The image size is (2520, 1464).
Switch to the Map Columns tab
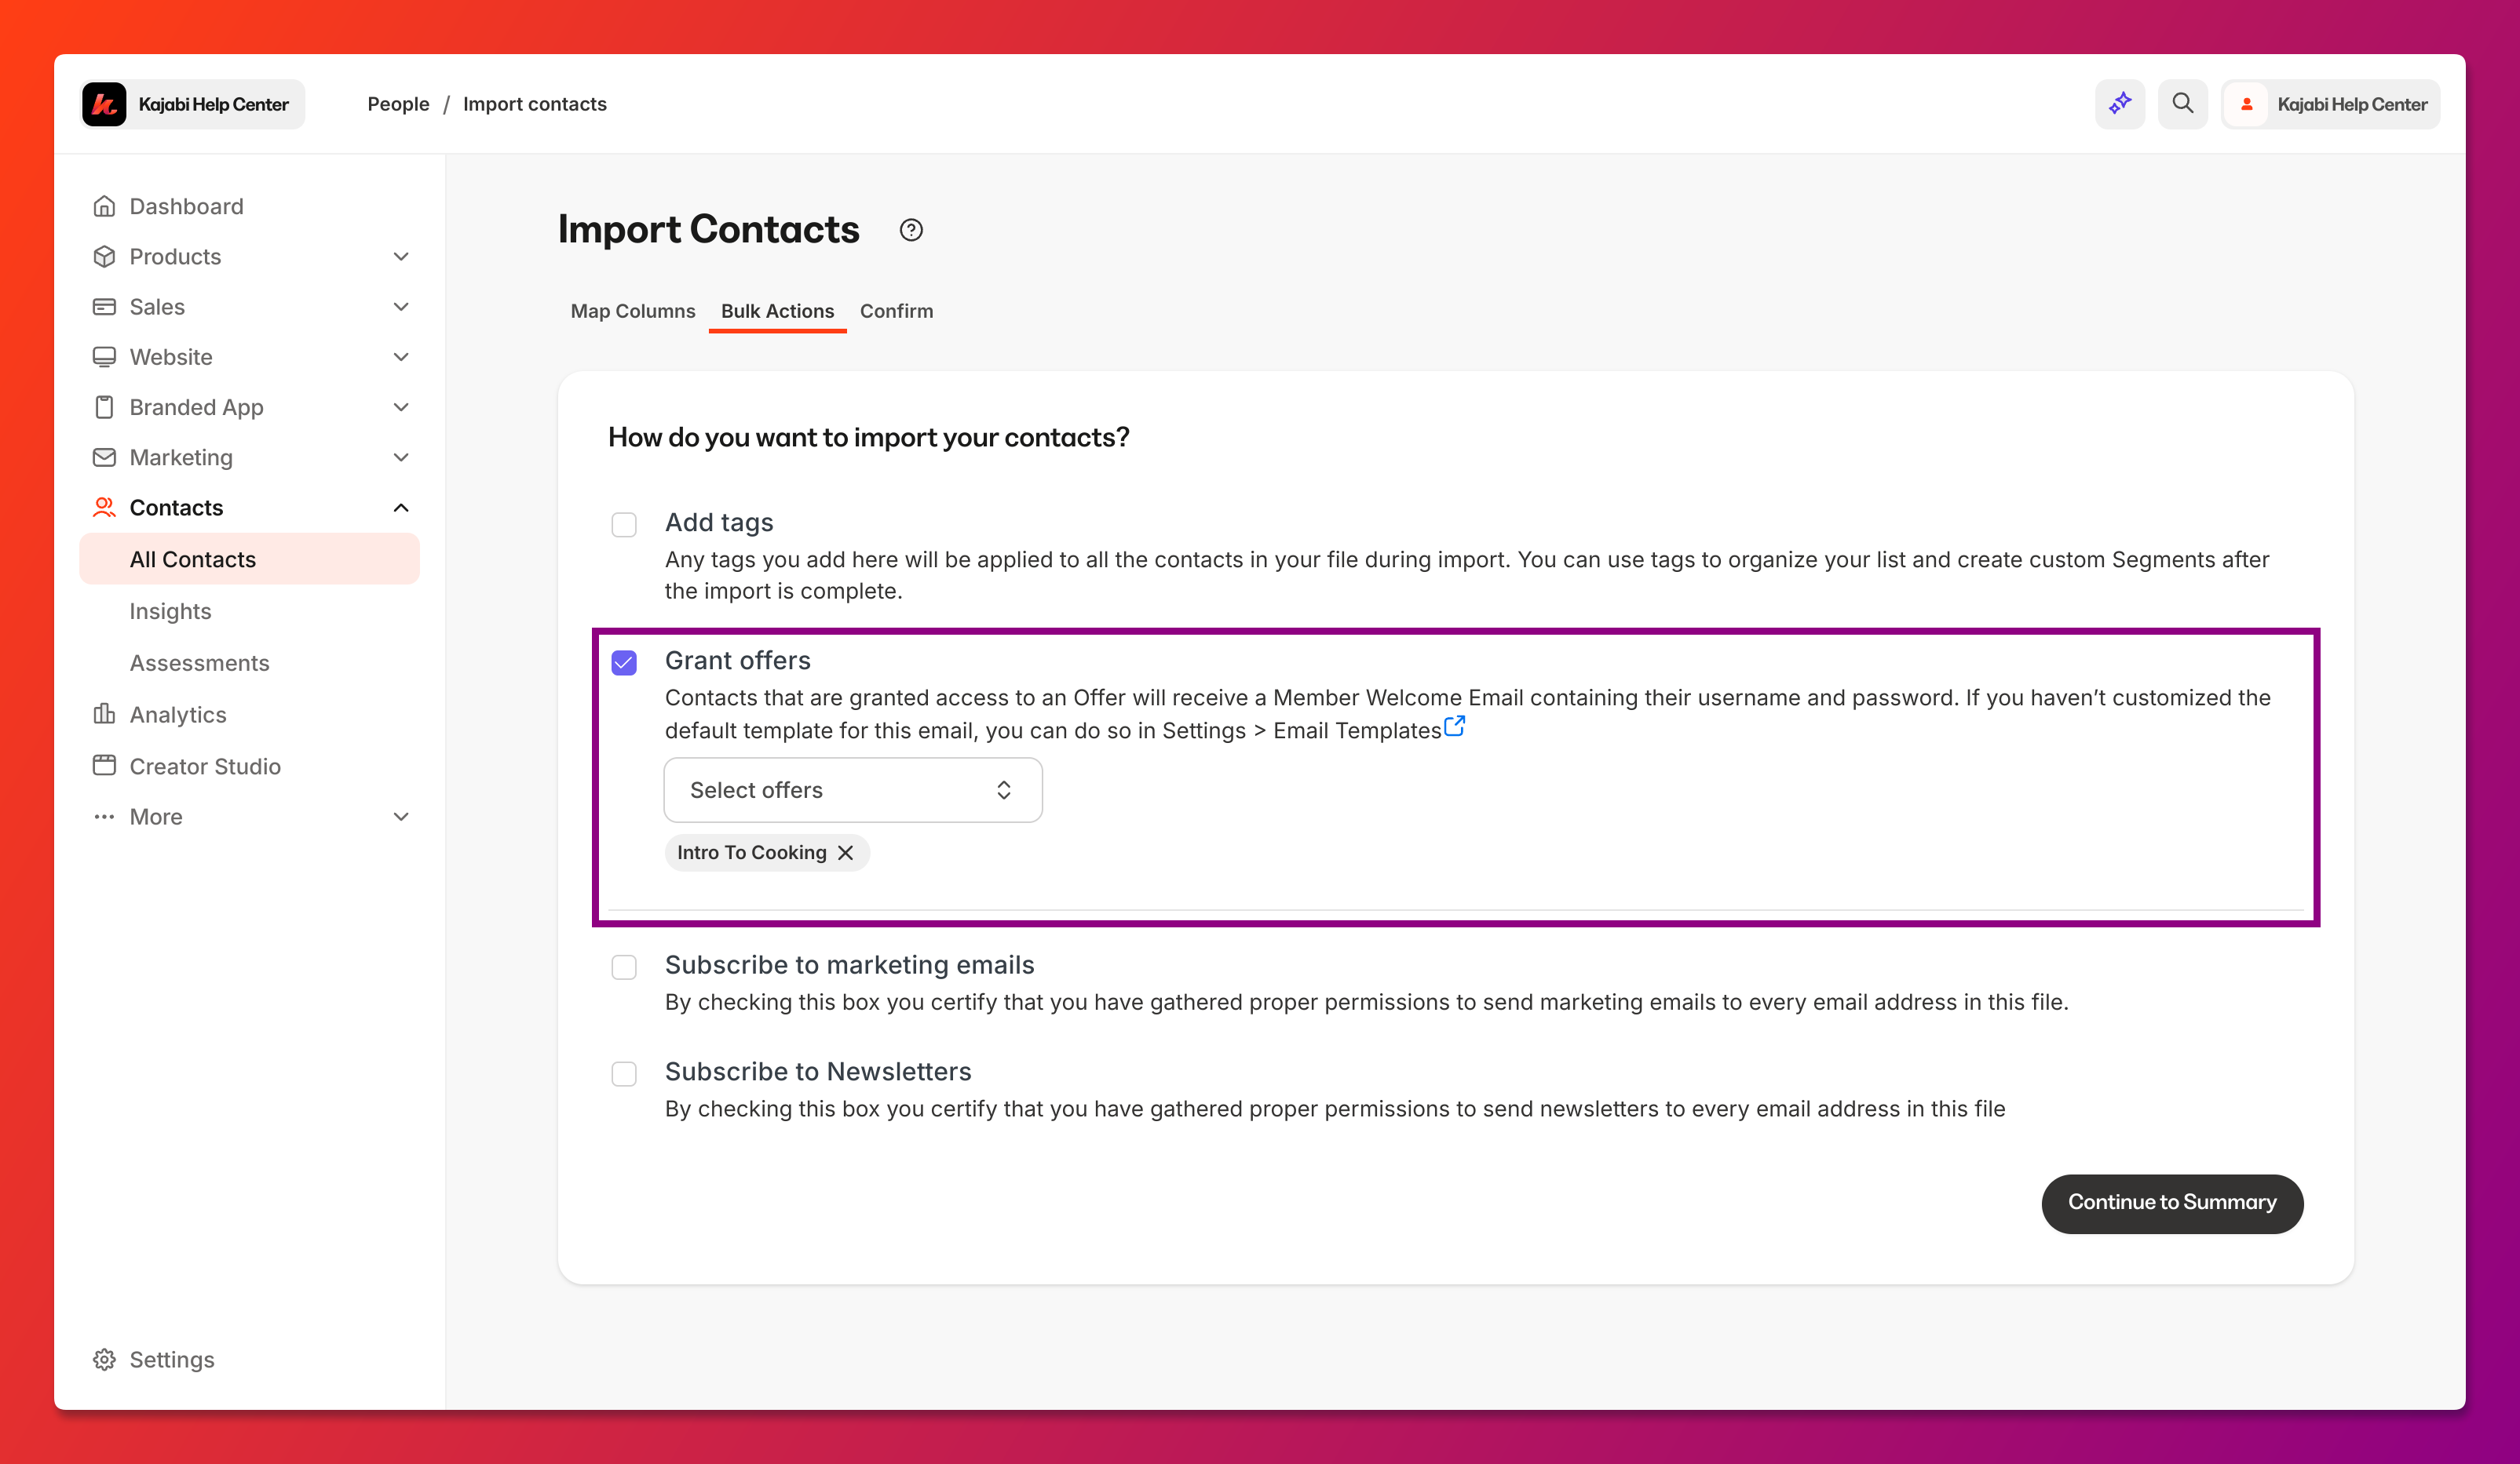[x=633, y=311]
